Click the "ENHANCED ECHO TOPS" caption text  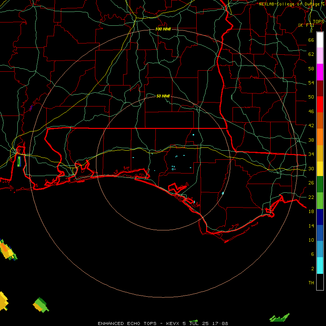(x=127, y=323)
